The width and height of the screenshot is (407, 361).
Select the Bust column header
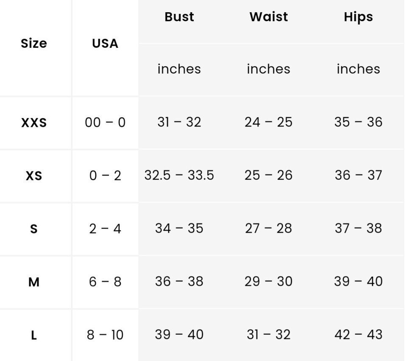179,17
